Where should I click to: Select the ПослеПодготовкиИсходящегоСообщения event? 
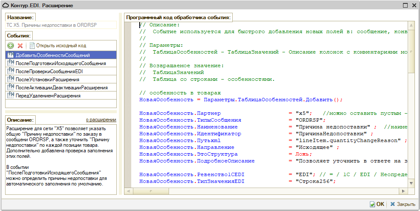[61, 63]
